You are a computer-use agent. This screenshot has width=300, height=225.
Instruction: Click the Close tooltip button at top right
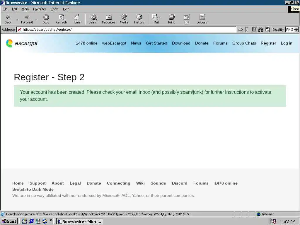coord(295,9)
